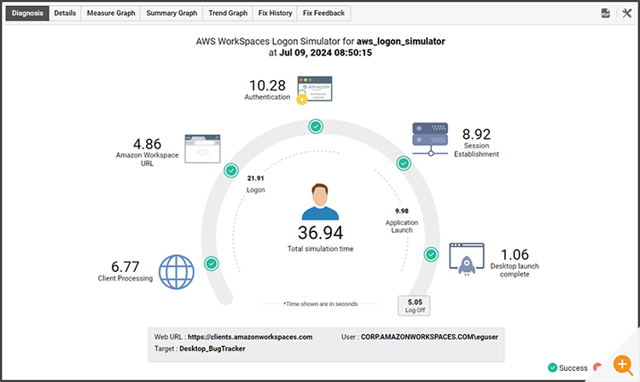Screen dimensions: 640x382
Task: Click the Amazon Workspace URL browser icon
Action: [x=202, y=149]
